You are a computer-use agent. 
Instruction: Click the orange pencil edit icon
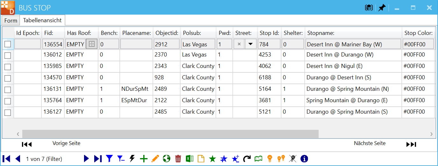155,159
